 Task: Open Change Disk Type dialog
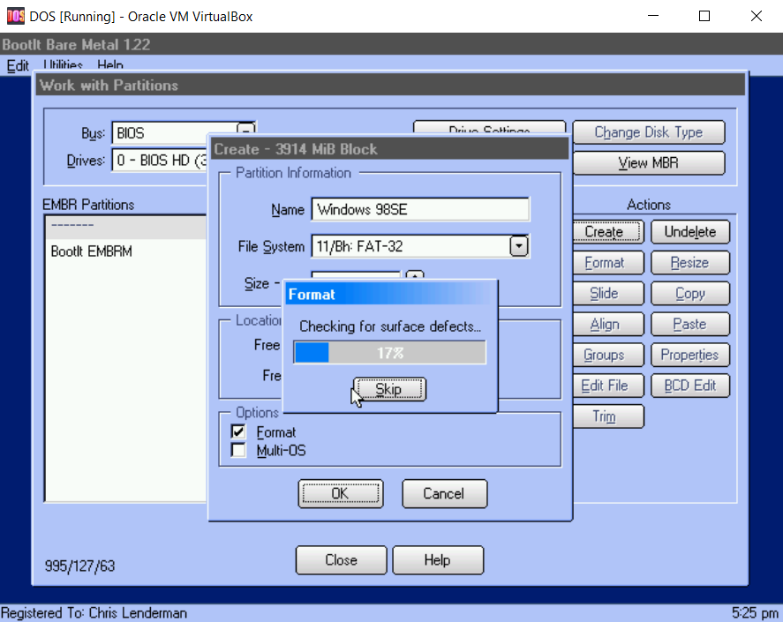click(x=648, y=131)
